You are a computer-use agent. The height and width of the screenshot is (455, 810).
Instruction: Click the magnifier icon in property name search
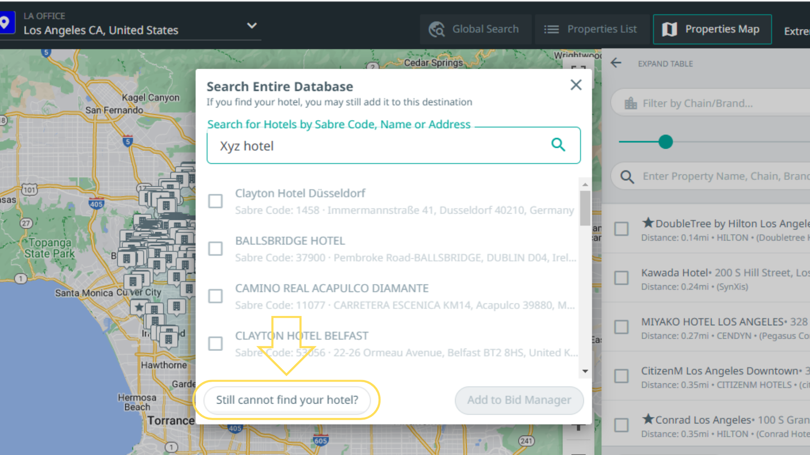click(627, 177)
